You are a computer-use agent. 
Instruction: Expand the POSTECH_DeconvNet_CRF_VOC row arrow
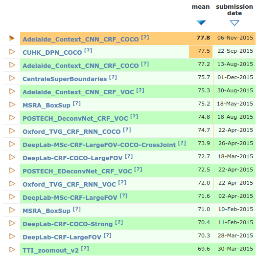point(12,118)
